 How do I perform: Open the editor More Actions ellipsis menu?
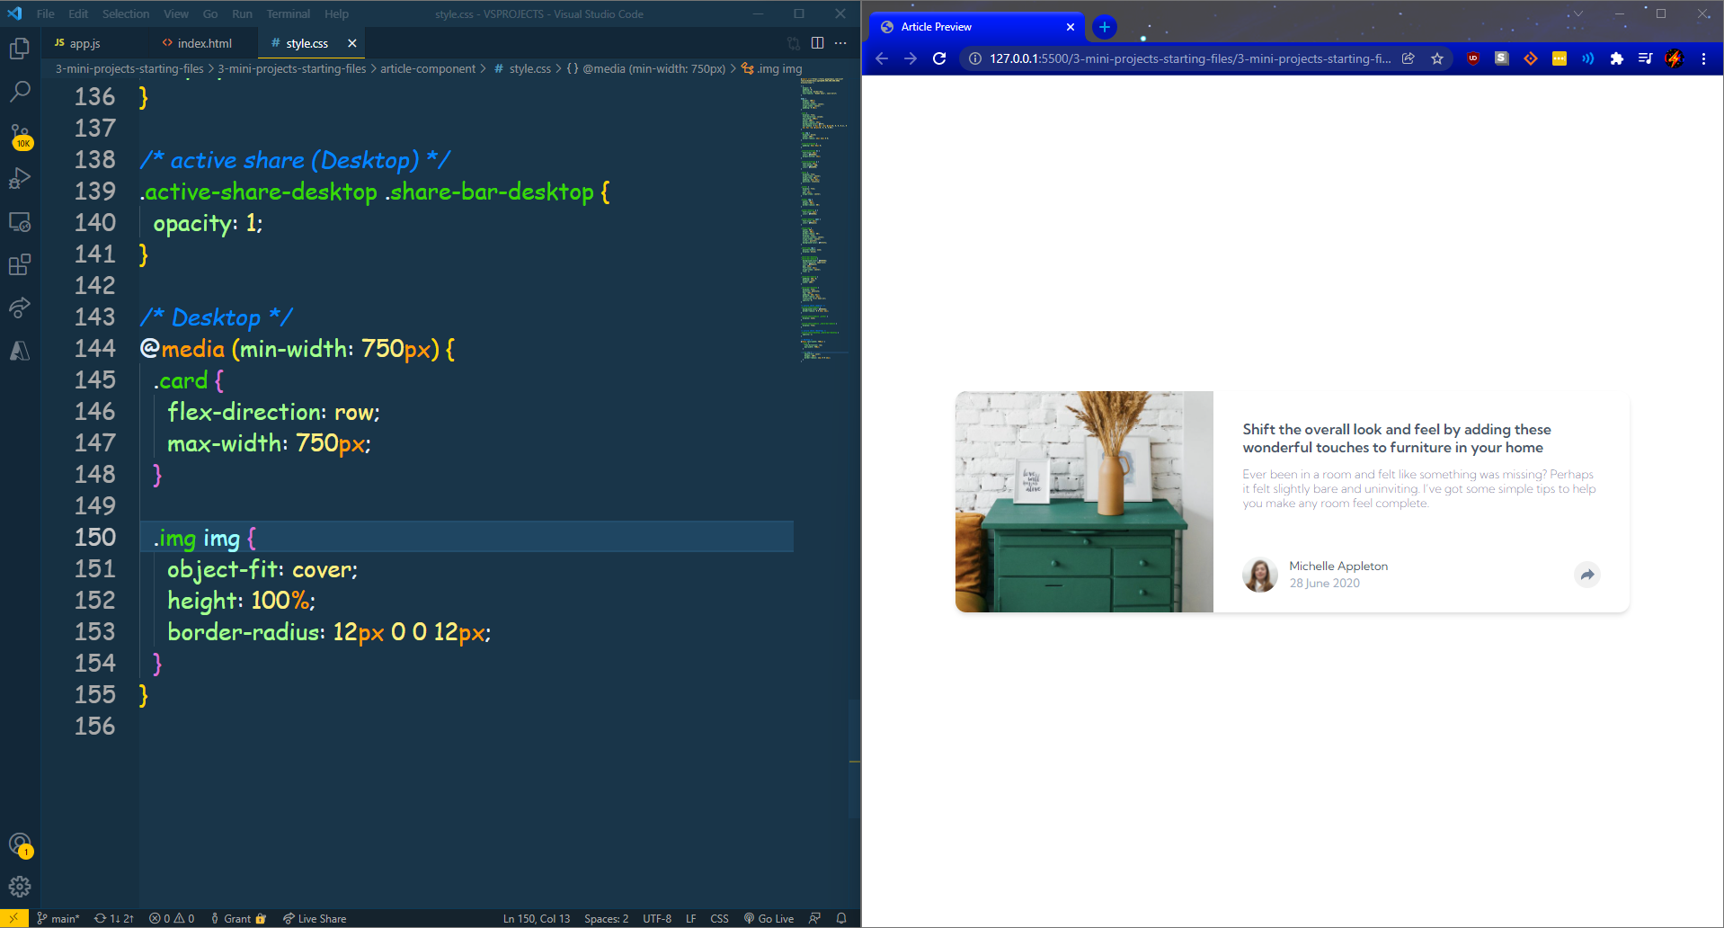tap(840, 43)
